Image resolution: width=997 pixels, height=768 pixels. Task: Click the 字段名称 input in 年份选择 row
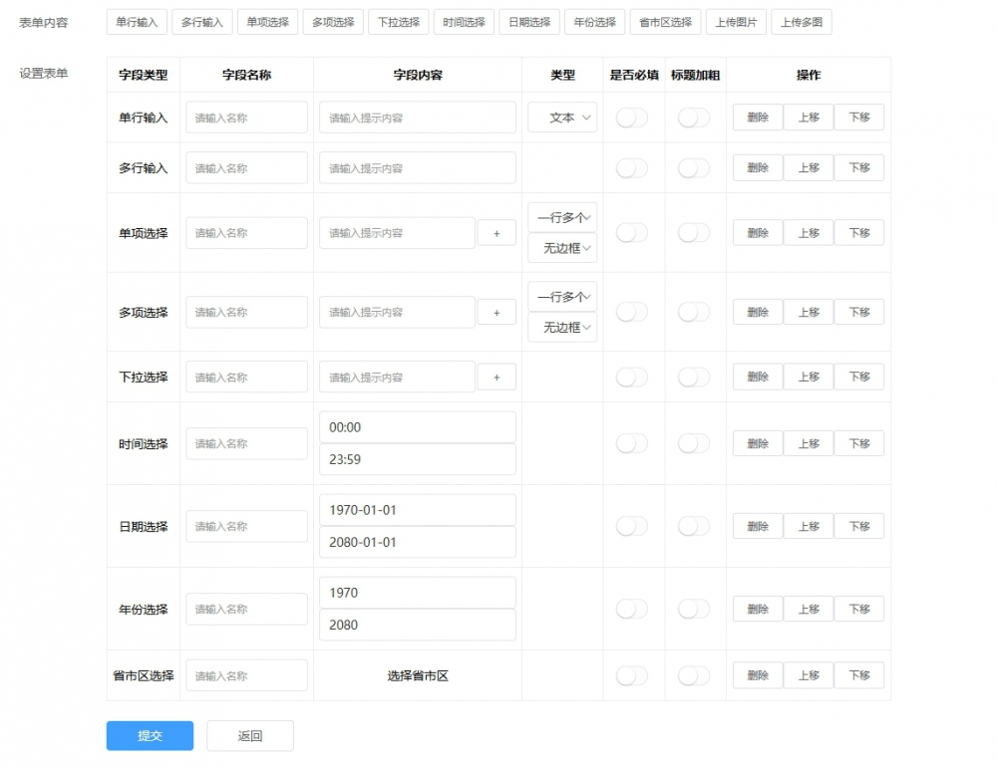click(246, 609)
